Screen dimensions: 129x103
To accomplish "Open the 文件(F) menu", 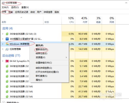I will click(x=5, y=7).
